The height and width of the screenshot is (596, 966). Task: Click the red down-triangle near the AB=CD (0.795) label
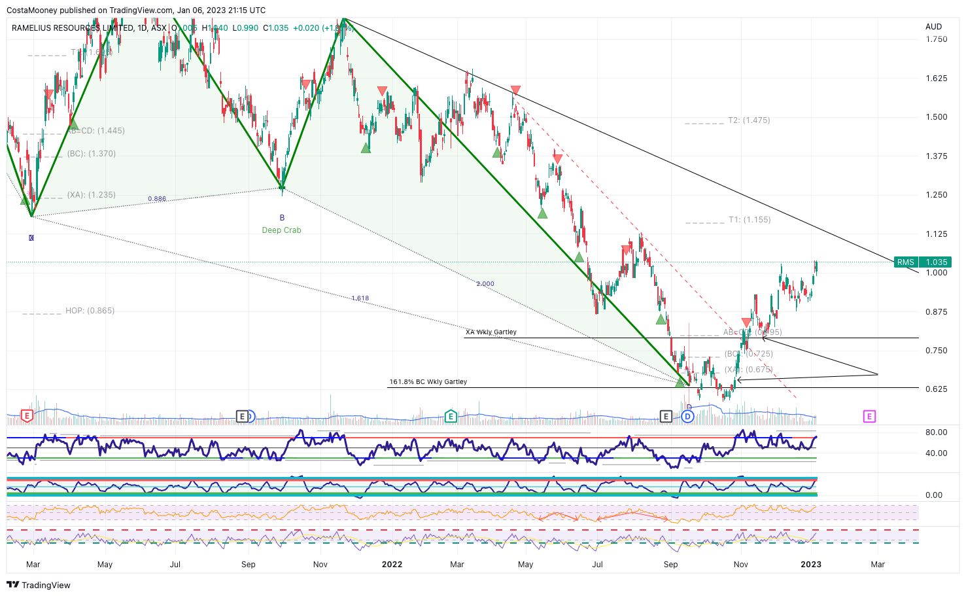coord(746,323)
